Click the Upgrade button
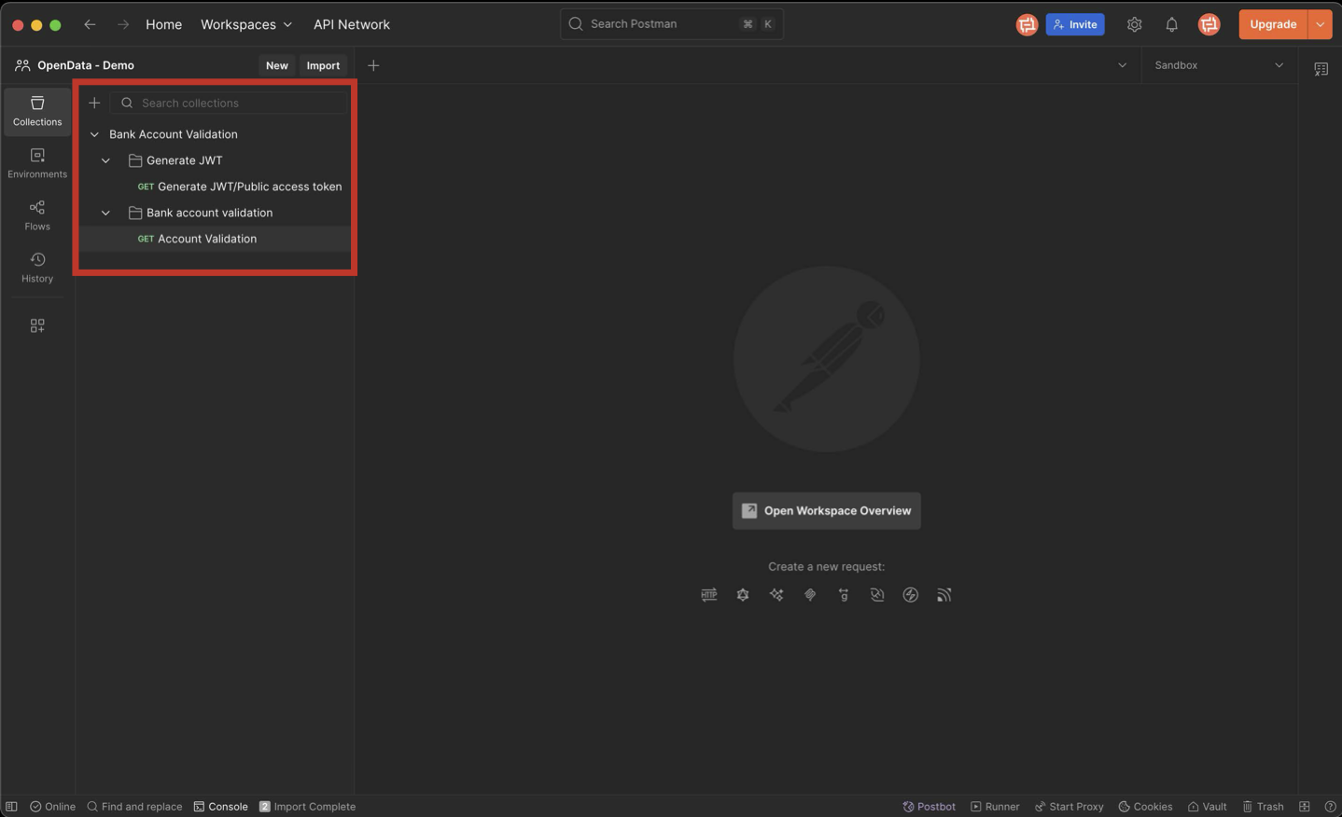Screen dimensions: 1342x817 [1273, 24]
